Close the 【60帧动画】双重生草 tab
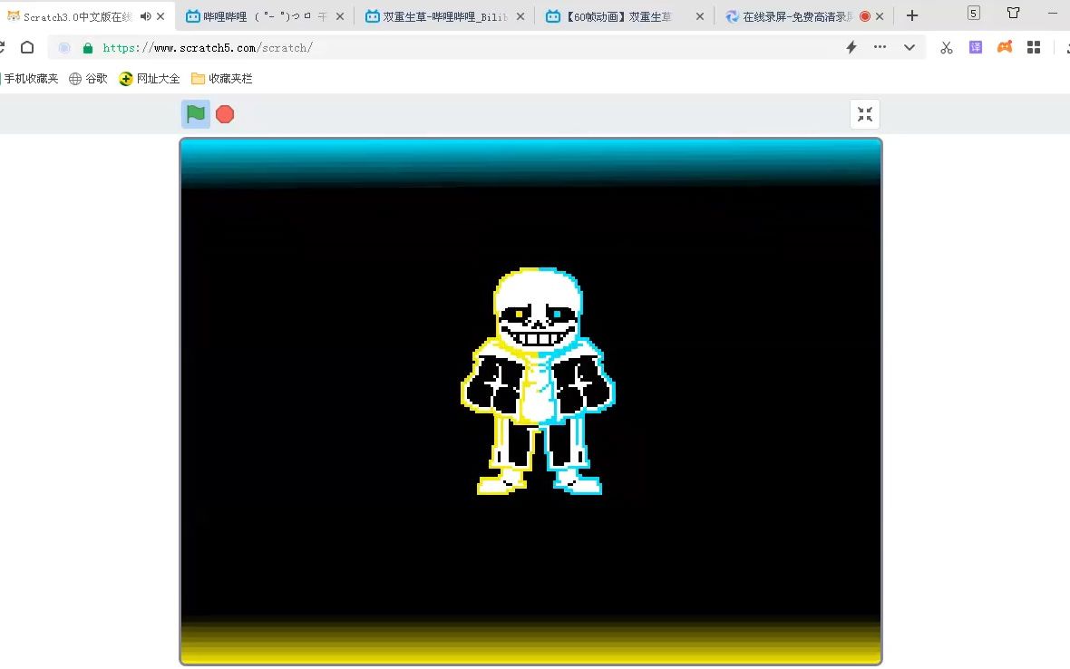The width and height of the screenshot is (1070, 669). coord(699,16)
